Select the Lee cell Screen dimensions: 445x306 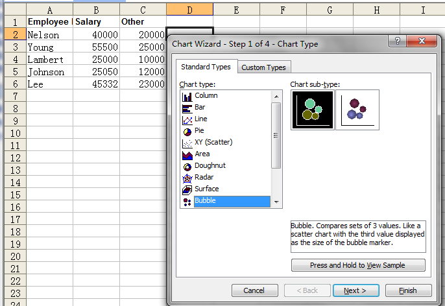click(50, 84)
